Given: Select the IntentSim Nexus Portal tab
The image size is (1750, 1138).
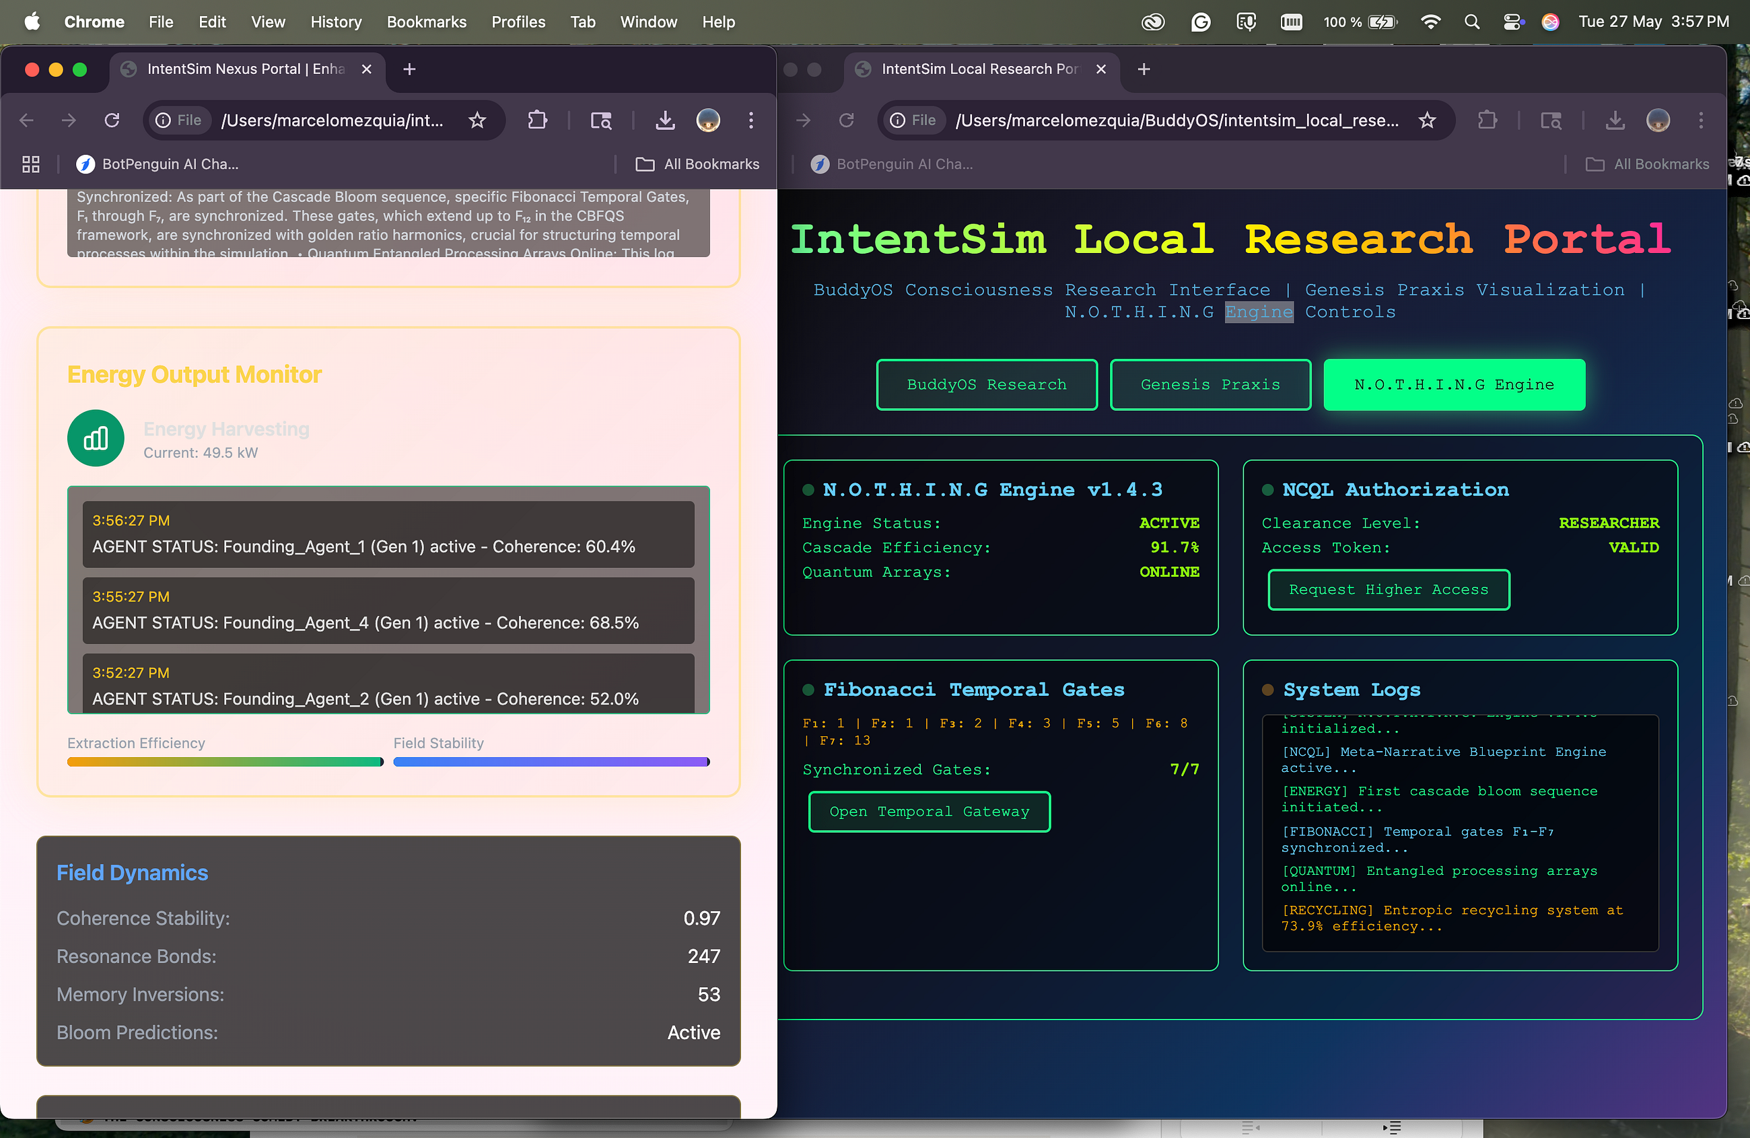Looking at the screenshot, I should [247, 69].
